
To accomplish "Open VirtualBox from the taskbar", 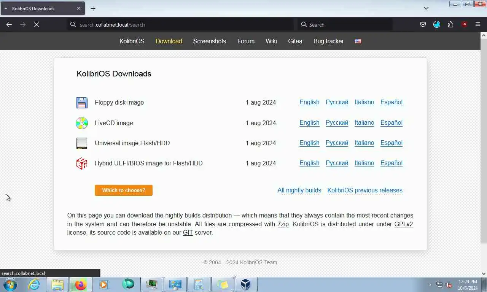I will [x=246, y=284].
